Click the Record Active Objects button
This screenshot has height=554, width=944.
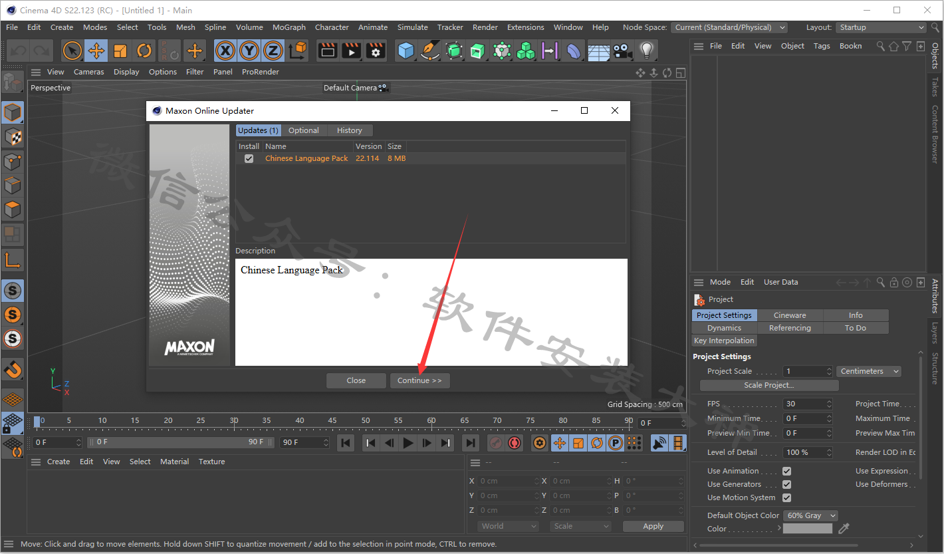496,443
